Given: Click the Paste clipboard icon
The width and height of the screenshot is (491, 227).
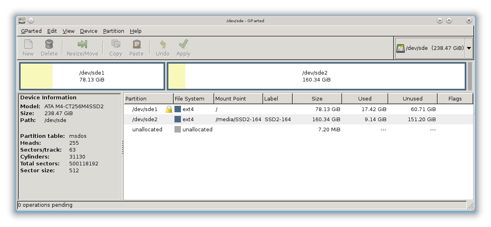Looking at the screenshot, I should pos(136,44).
